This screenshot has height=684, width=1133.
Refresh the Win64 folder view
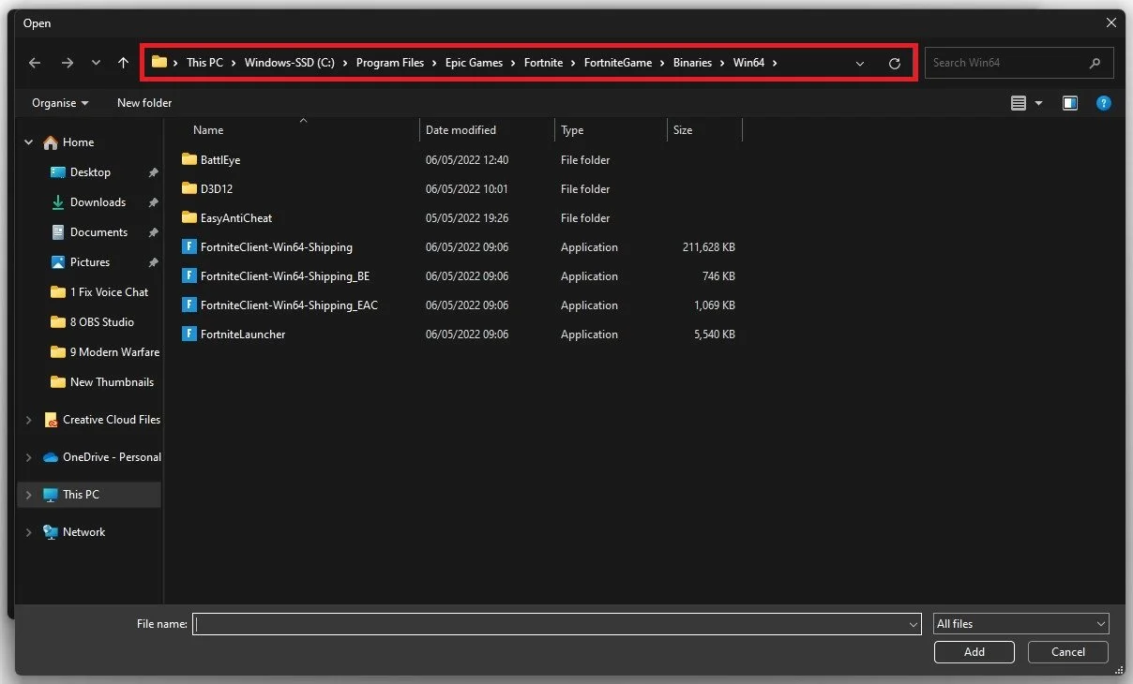pos(894,63)
